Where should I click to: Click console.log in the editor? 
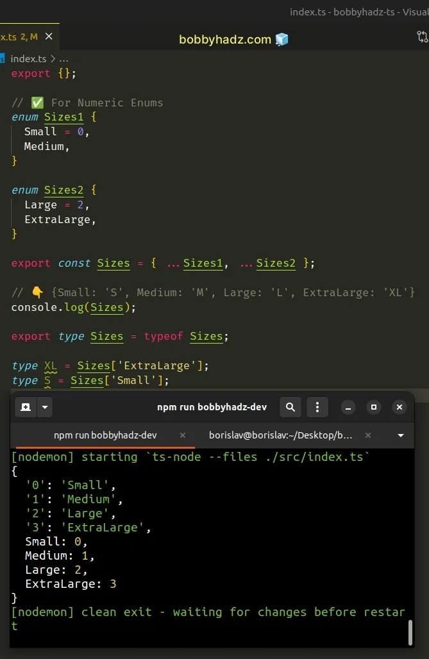coord(47,307)
